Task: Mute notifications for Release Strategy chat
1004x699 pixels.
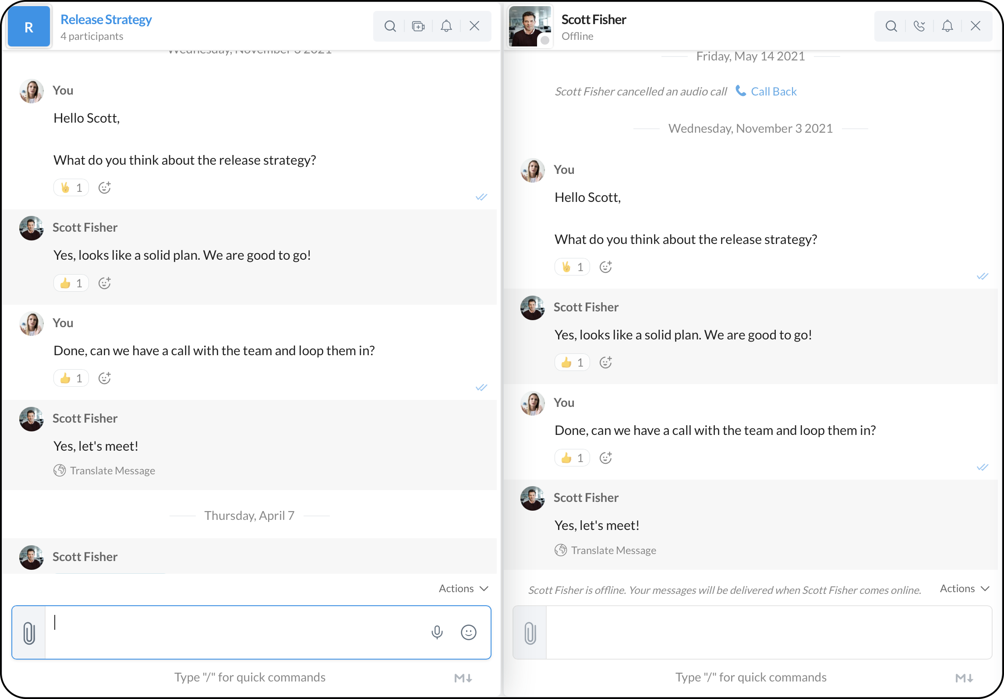Action: point(446,26)
